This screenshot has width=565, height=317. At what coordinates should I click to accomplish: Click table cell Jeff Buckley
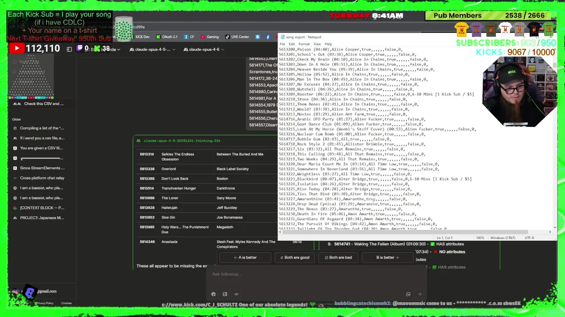[227, 208]
